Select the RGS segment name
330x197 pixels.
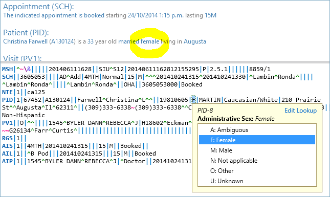pos(7,138)
